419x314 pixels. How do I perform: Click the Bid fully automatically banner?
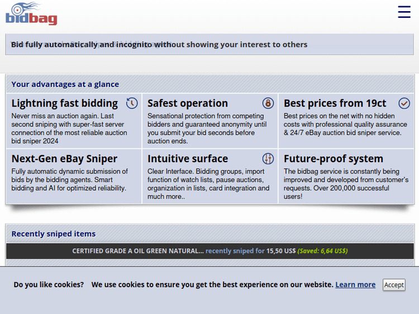point(159,45)
